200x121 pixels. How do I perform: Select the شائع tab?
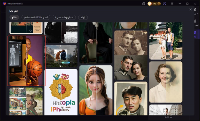coord(14,17)
